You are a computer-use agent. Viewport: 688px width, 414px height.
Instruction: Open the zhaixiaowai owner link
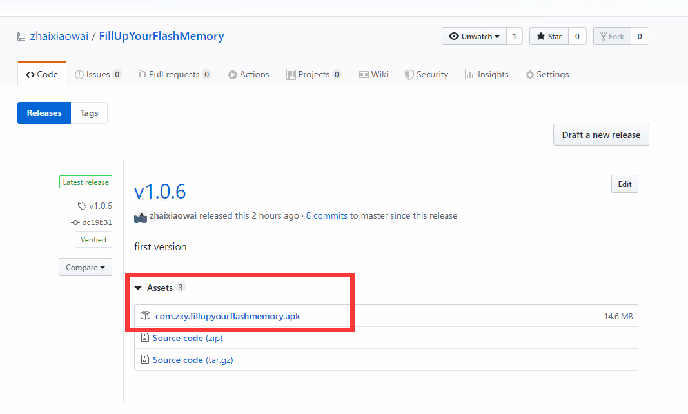(x=59, y=36)
